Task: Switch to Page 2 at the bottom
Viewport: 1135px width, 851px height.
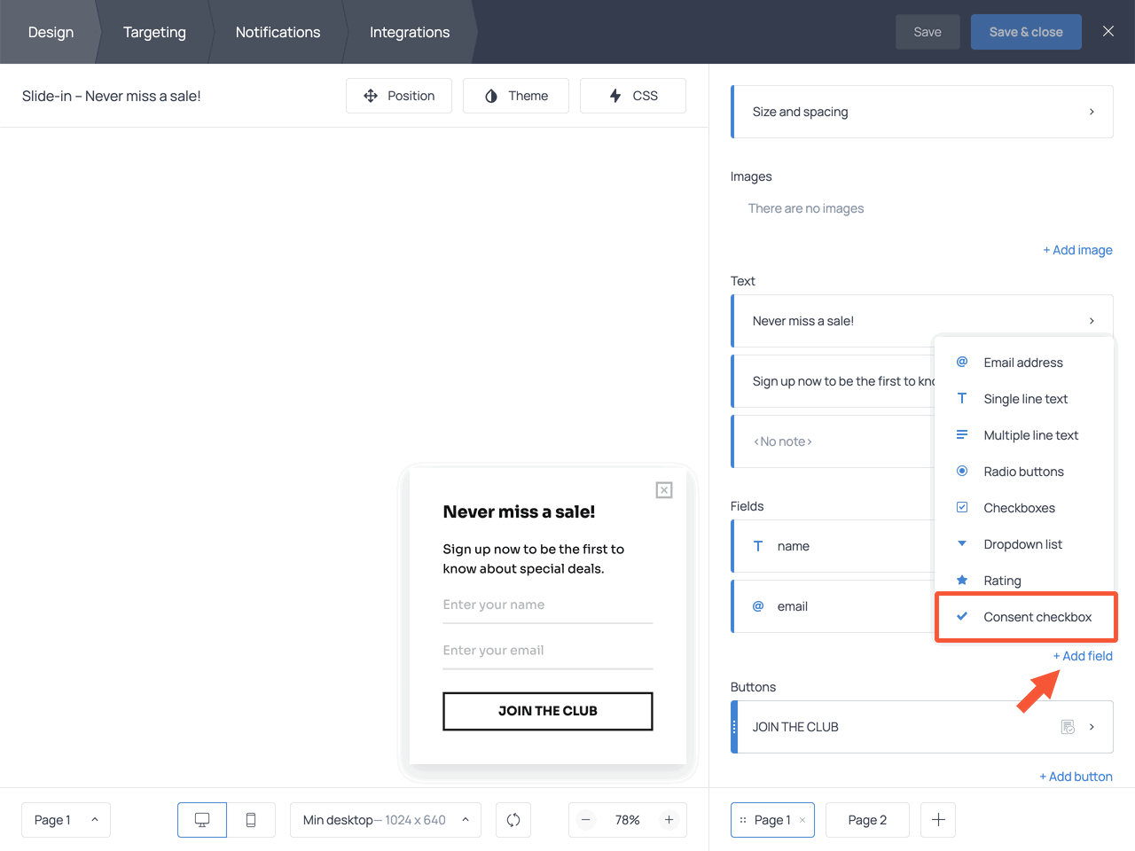Action: (867, 820)
